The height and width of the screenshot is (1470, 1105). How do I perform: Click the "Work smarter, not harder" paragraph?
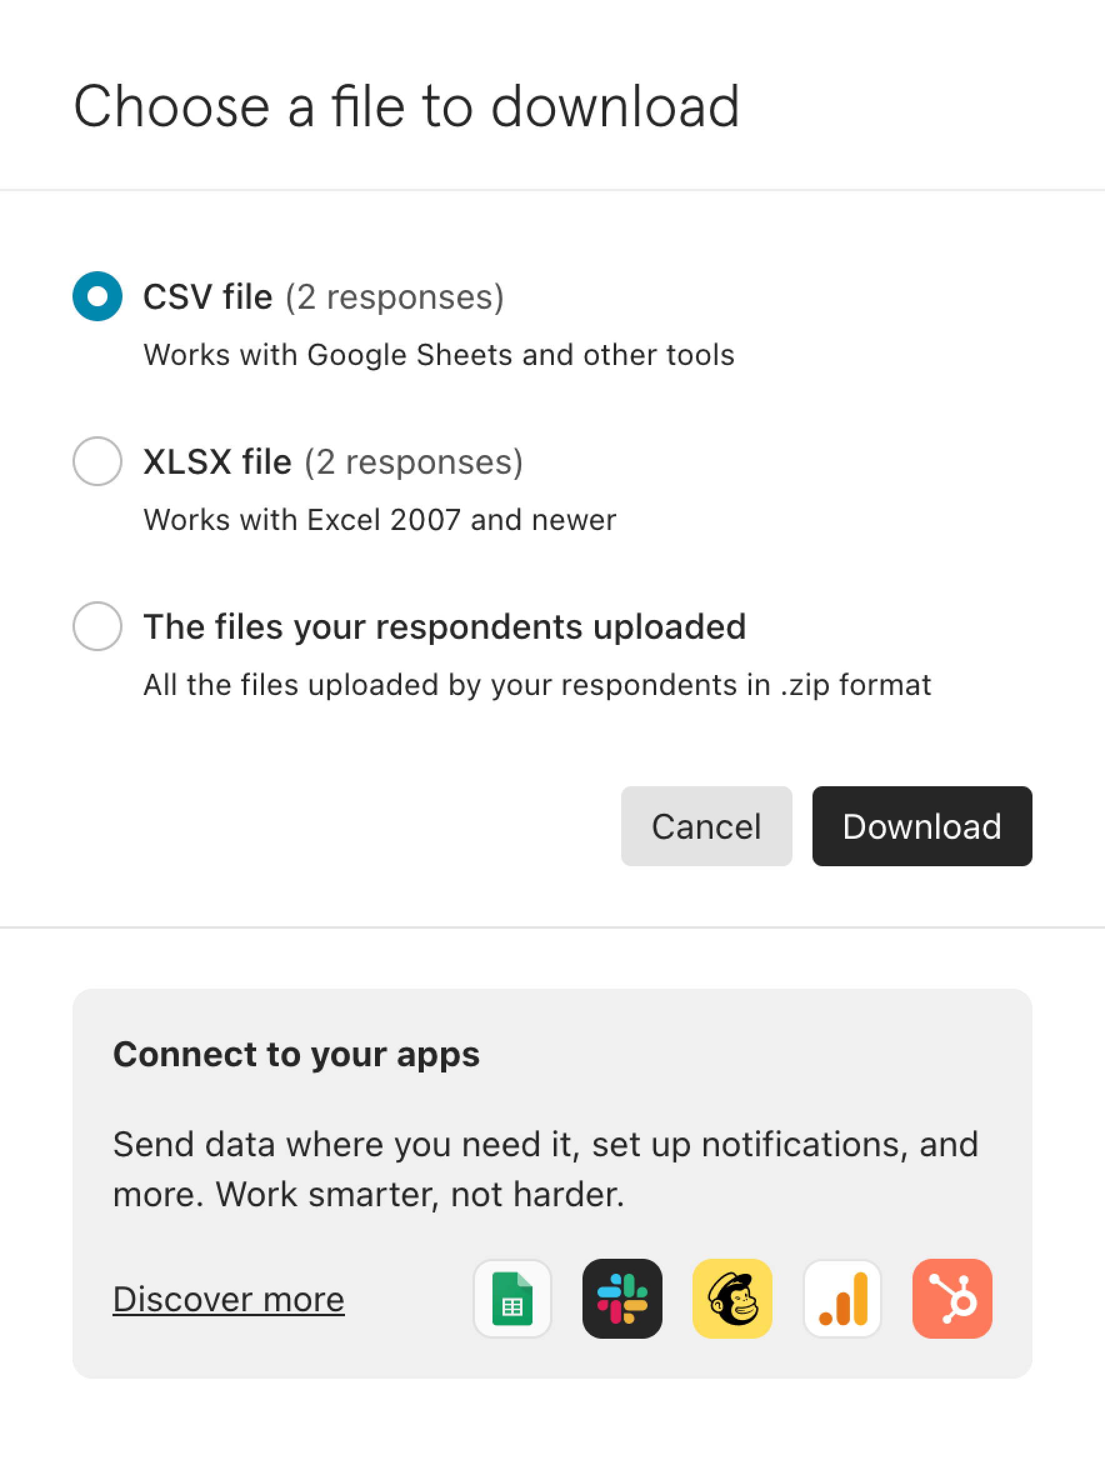pyautogui.click(x=546, y=1169)
